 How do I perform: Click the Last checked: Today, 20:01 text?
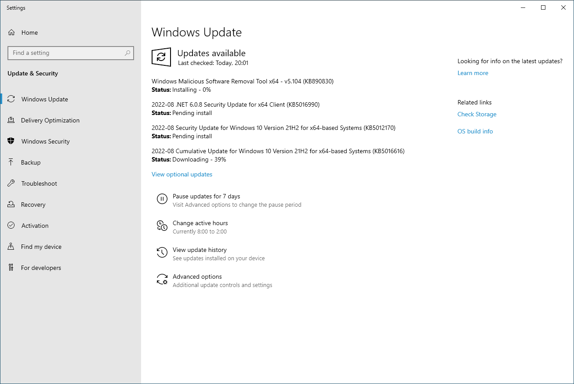point(213,63)
